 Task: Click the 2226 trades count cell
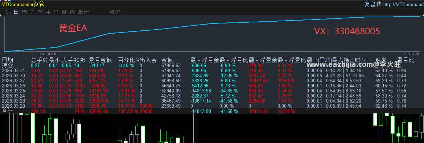coord(79,101)
